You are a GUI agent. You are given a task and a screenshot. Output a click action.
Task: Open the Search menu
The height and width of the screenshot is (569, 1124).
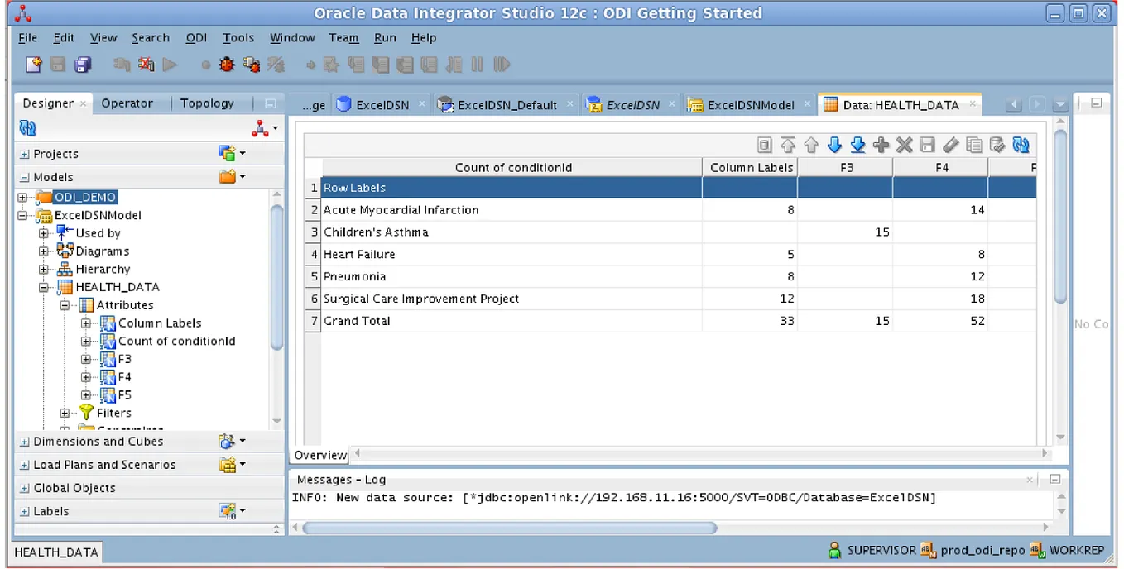(x=151, y=37)
